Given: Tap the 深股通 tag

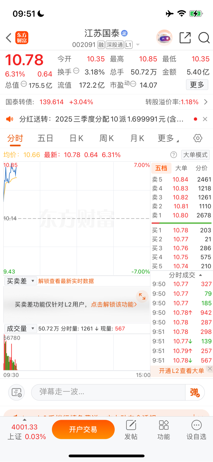Looking at the screenshot, I should point(115,45).
